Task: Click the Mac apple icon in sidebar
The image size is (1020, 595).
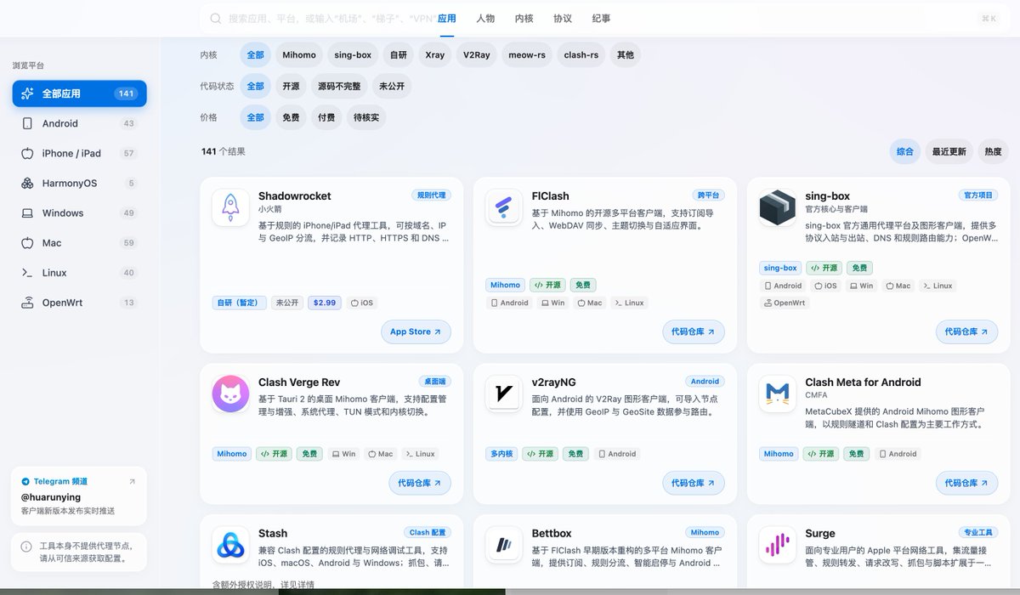Action: click(x=27, y=242)
